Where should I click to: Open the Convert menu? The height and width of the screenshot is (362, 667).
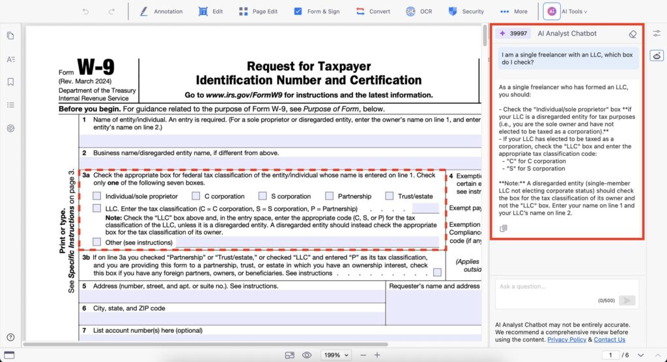click(373, 12)
